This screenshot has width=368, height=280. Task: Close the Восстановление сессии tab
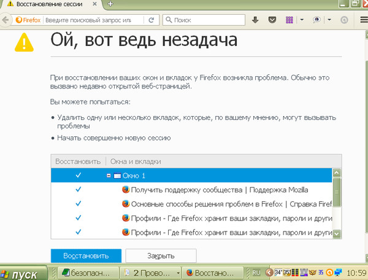[94, 4]
